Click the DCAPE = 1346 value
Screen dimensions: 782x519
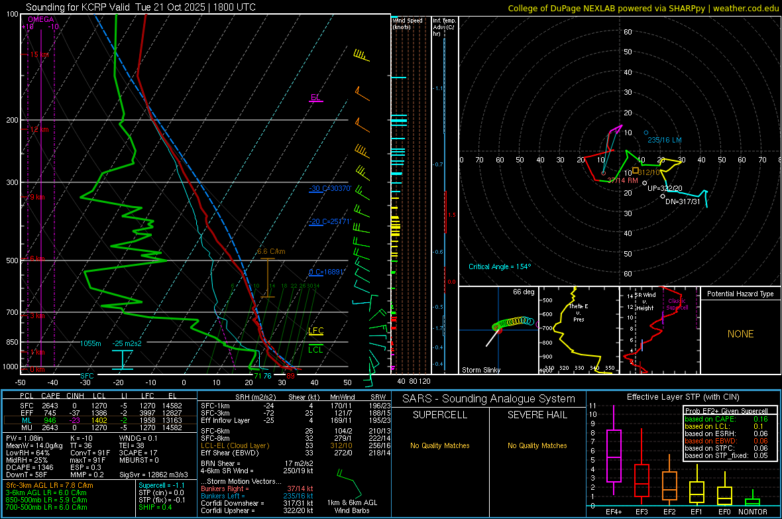(29, 467)
